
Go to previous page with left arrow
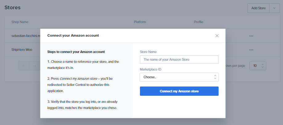[24, 66]
